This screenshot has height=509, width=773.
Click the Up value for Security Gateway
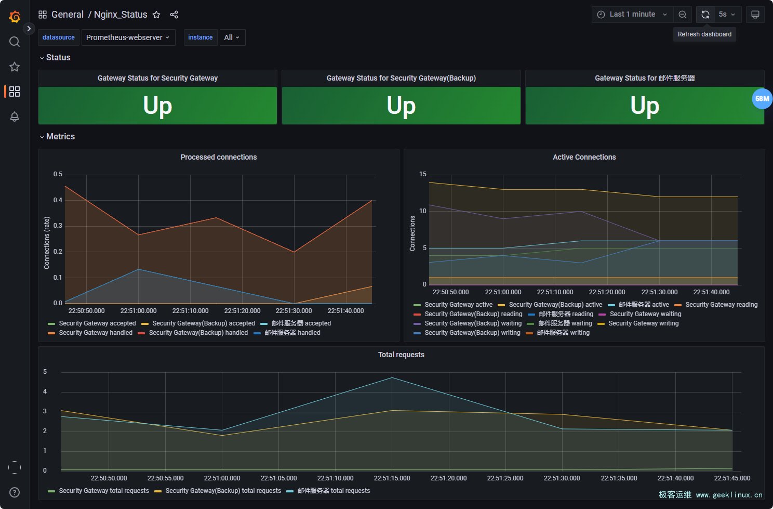tap(157, 106)
